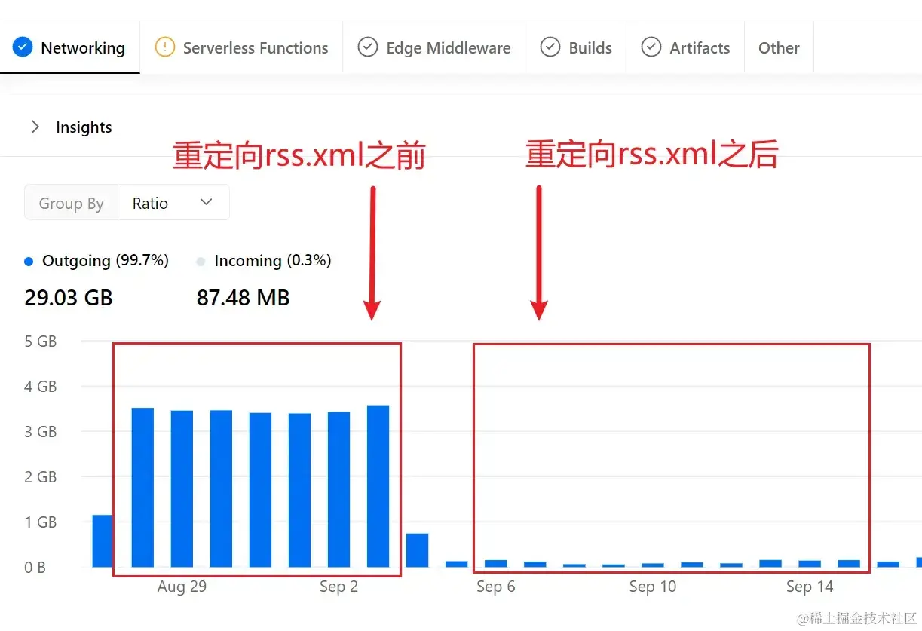This screenshot has width=922, height=631.
Task: Click the blue Outgoing legend dot
Action: coord(29,262)
